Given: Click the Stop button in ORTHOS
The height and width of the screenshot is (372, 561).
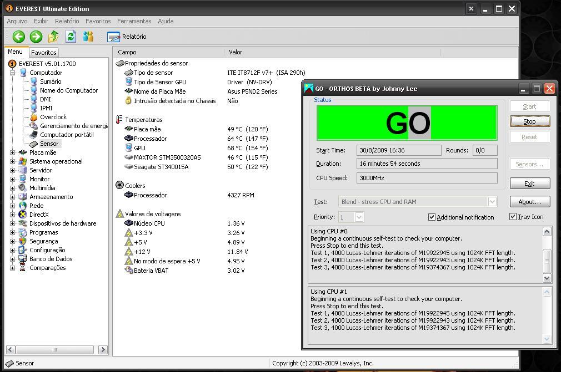Looking at the screenshot, I should point(529,121).
